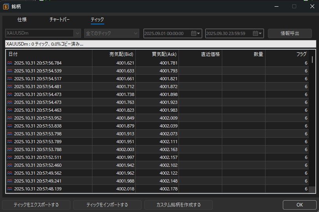Select Ask value 4002.039
This screenshot has width=319, height=212.
(168, 126)
